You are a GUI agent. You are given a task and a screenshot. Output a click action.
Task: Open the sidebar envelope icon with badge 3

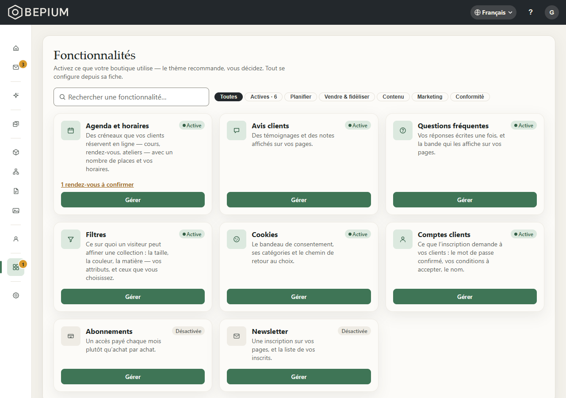pyautogui.click(x=16, y=67)
